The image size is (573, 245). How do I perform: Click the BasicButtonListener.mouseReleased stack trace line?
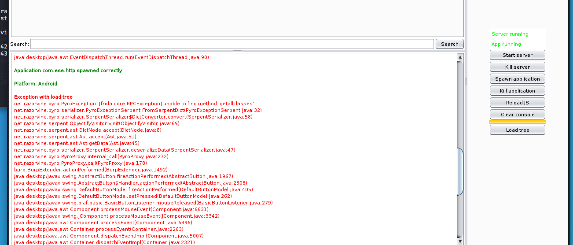pos(143,203)
